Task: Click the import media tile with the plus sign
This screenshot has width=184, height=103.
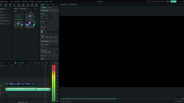Action: point(18,16)
